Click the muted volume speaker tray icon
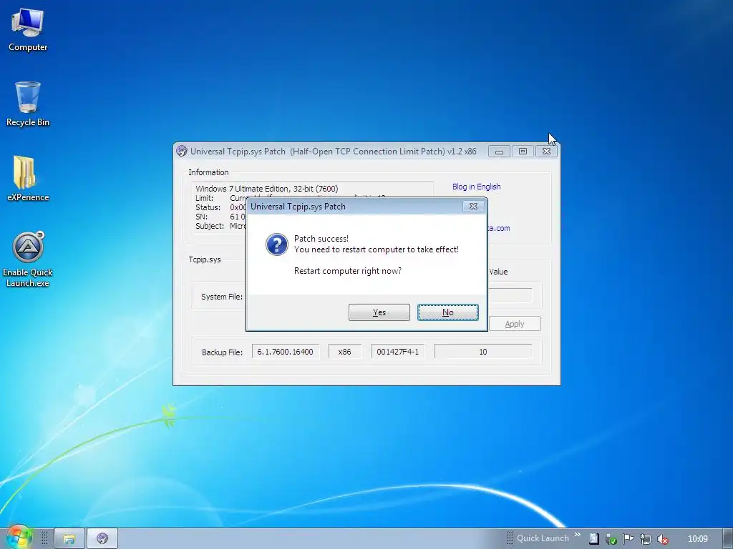Screen dimensions: 733x549 (x=662, y=539)
